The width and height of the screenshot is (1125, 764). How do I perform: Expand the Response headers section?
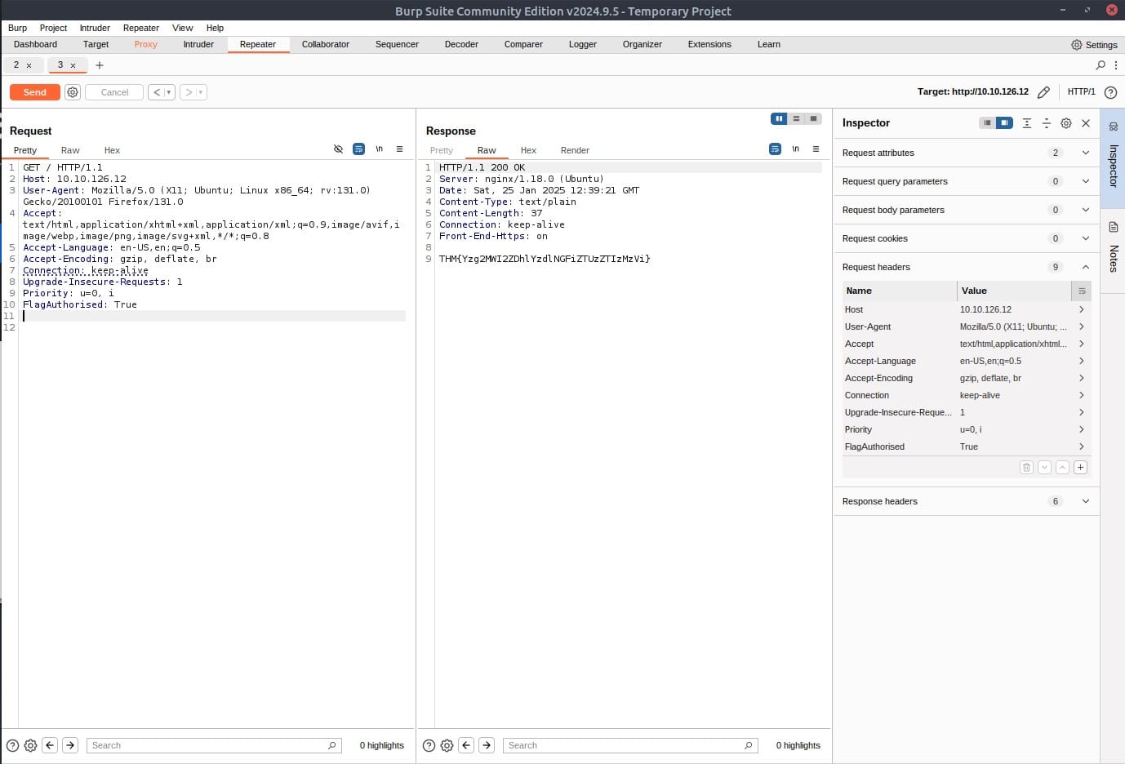point(1085,501)
